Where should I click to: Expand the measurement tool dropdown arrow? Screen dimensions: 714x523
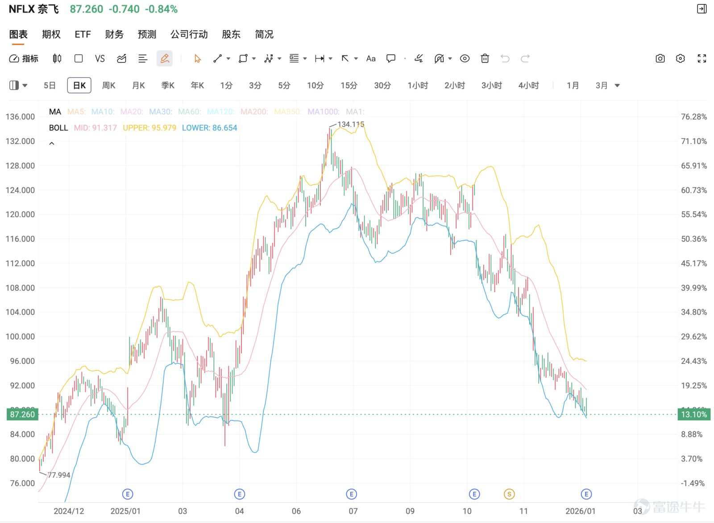click(x=330, y=58)
